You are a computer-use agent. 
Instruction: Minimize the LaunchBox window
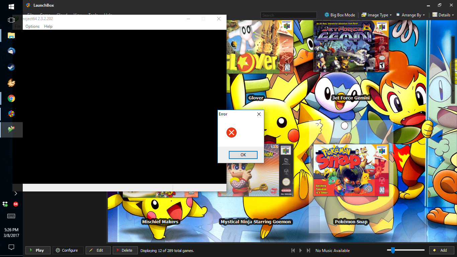428,5
